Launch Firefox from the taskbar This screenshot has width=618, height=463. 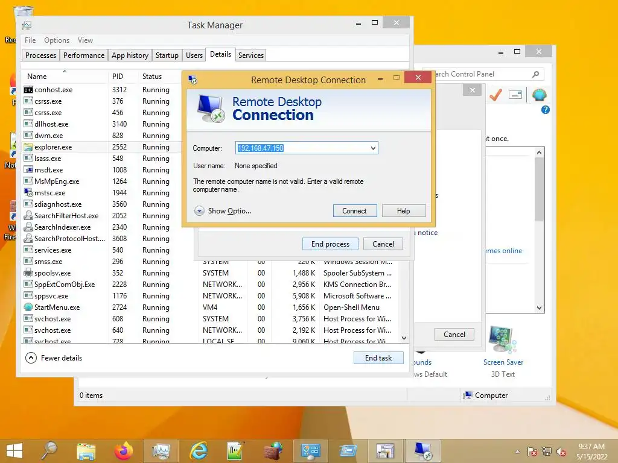[x=123, y=451]
